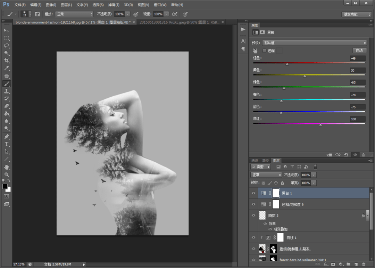Select the Horizontal Type tool

[x=7, y=144]
